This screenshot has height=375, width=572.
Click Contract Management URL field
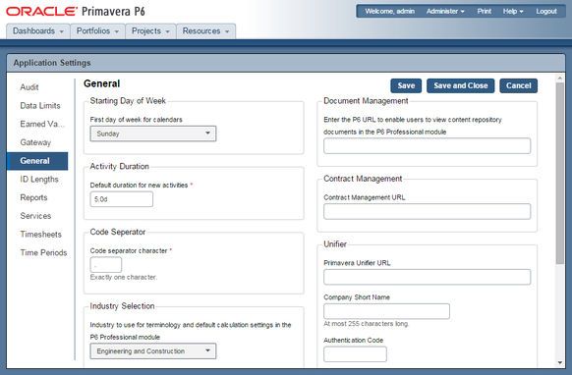[x=427, y=211]
